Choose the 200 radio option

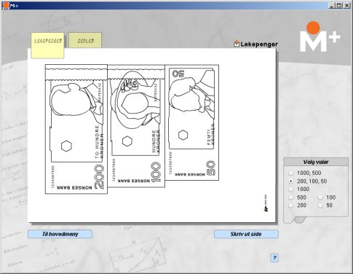click(x=291, y=205)
